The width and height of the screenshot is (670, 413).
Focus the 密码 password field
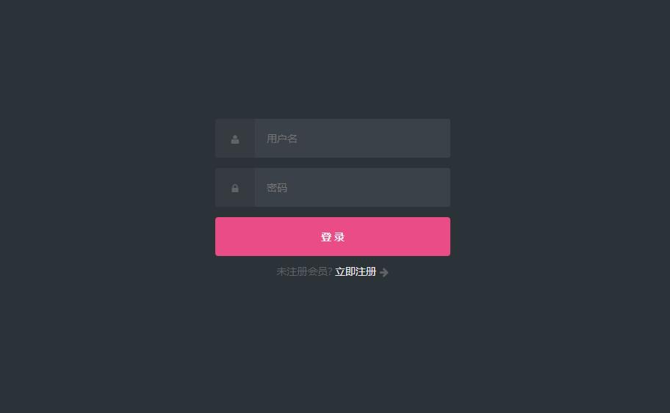point(352,187)
